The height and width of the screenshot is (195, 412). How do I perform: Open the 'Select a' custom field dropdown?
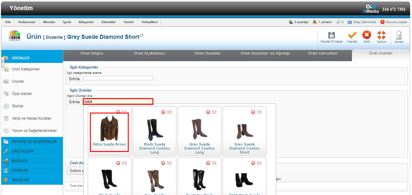tap(75, 170)
